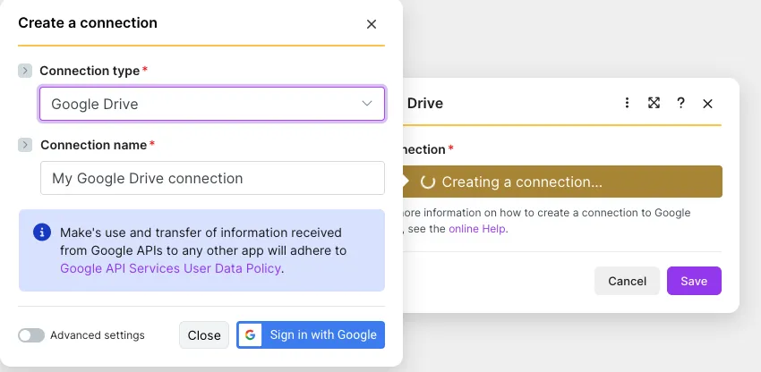The image size is (761, 372).
Task: Open help question mark in Drive panel
Action: (680, 103)
